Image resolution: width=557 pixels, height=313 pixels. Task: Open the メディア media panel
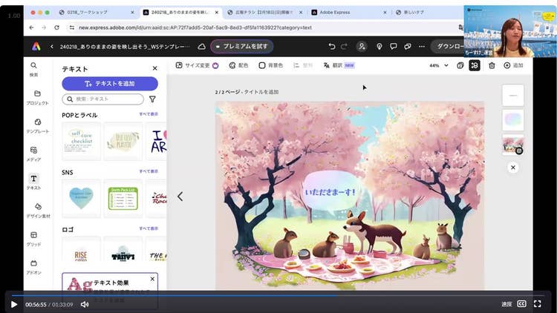[33, 154]
